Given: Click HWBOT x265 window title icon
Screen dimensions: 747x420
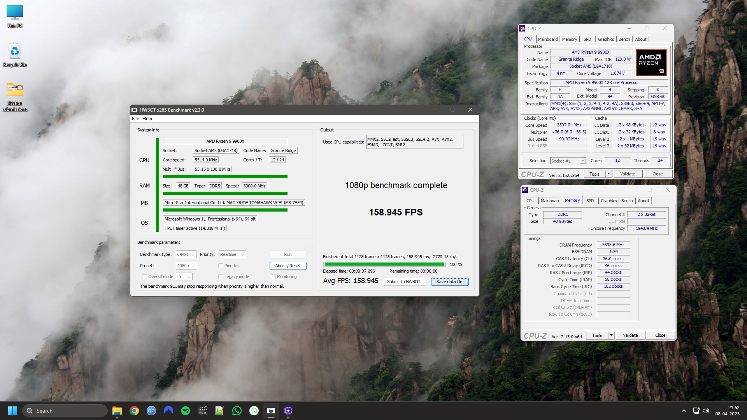Looking at the screenshot, I should click(x=135, y=110).
